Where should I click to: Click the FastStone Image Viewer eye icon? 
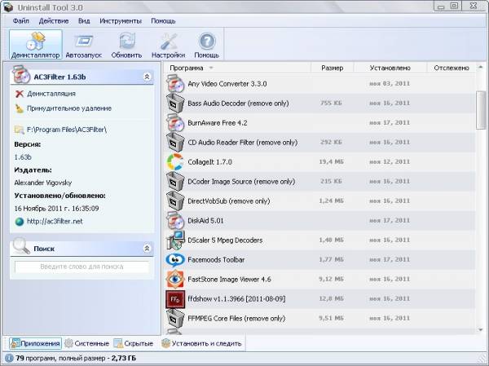[x=175, y=280]
